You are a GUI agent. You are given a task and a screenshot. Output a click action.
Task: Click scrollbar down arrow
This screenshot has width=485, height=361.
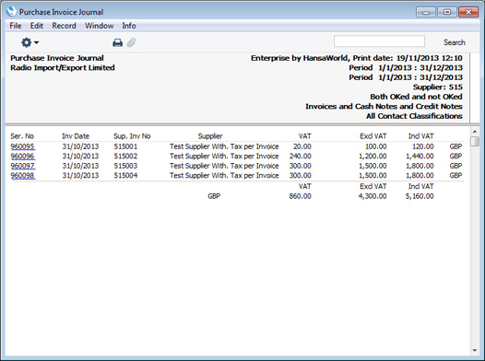[475, 350]
